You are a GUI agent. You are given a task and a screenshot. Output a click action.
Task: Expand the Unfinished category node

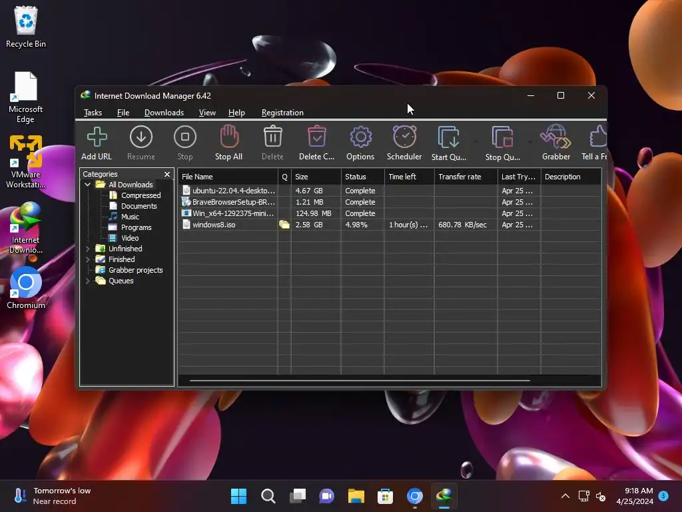click(88, 249)
